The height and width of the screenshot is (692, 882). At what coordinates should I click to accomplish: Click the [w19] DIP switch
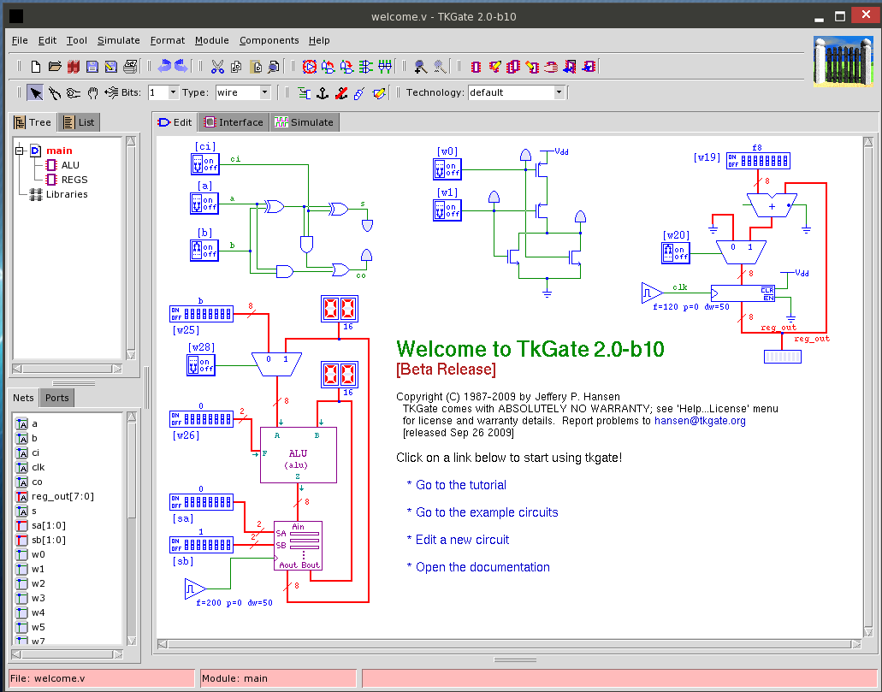pos(758,161)
